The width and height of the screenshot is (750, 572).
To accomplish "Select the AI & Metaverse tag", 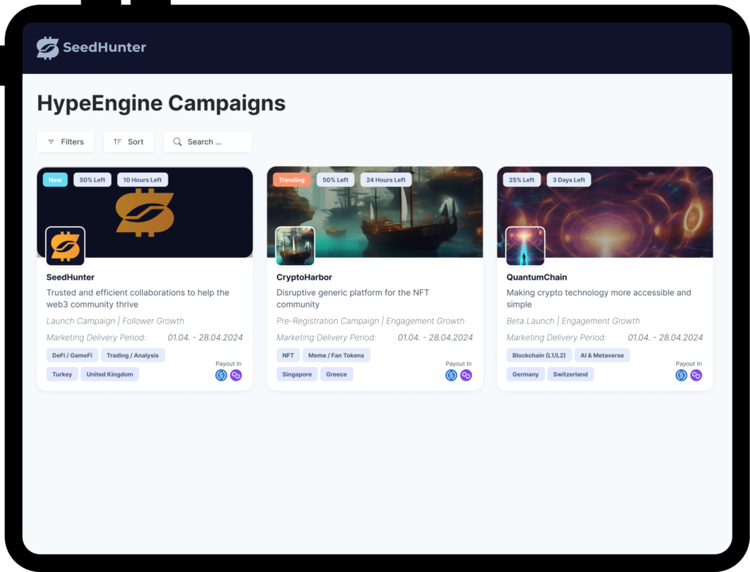I will click(x=602, y=355).
